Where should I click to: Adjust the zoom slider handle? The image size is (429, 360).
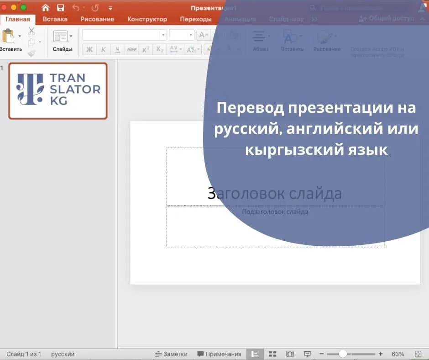[x=343, y=354]
